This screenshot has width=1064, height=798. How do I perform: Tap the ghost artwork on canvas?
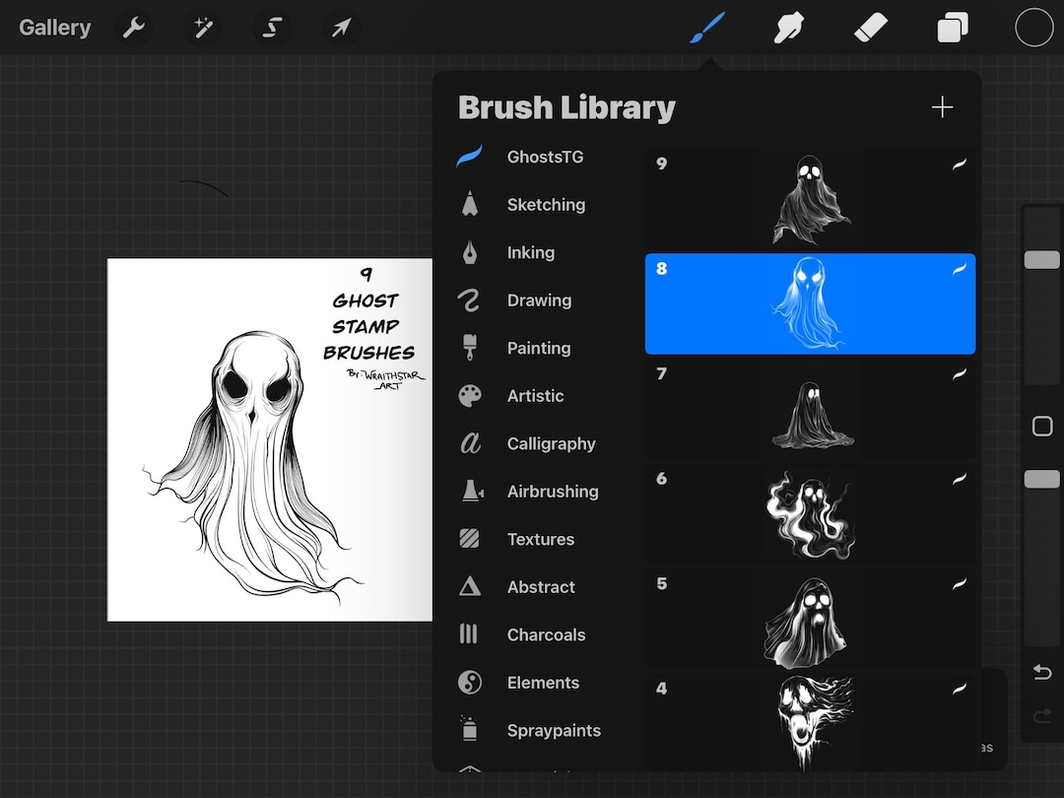click(252, 468)
